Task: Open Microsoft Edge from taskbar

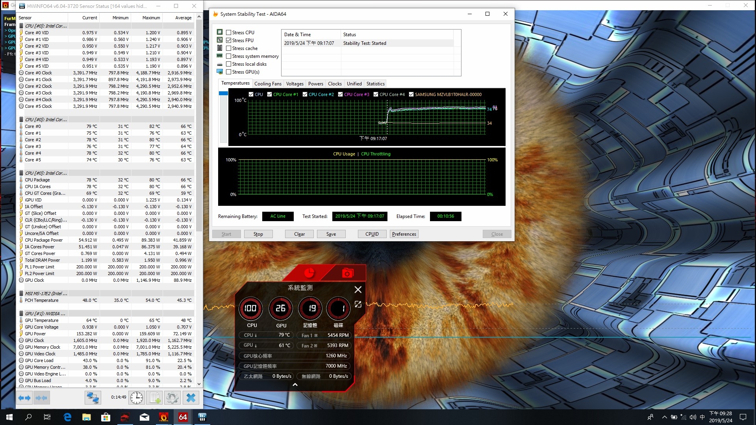Action: pyautogui.click(x=67, y=417)
